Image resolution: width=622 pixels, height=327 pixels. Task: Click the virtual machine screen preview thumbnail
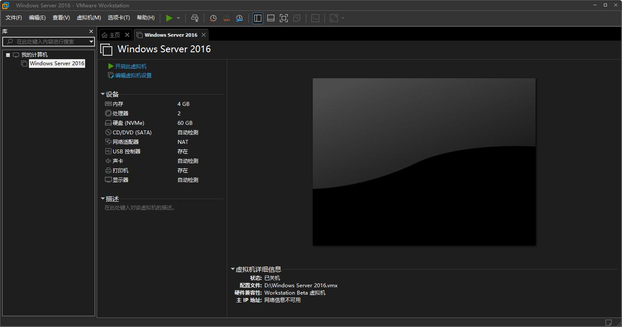pos(424,162)
